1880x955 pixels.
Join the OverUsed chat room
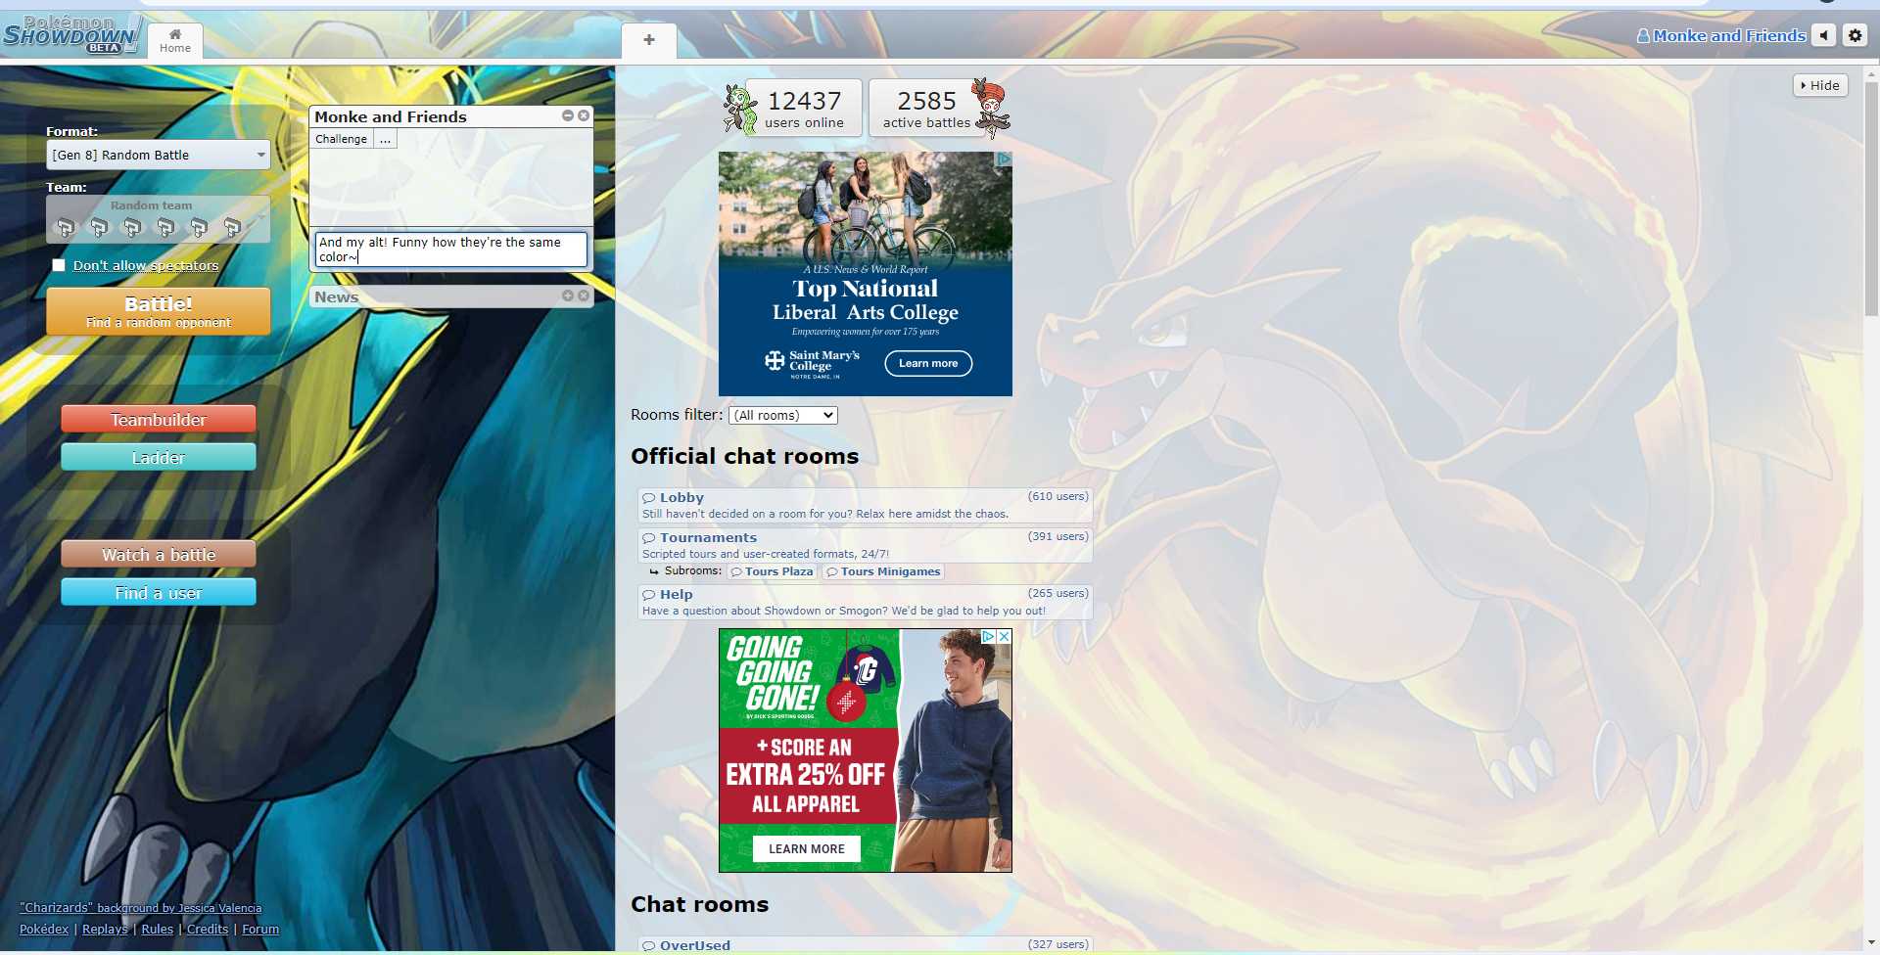click(865, 945)
